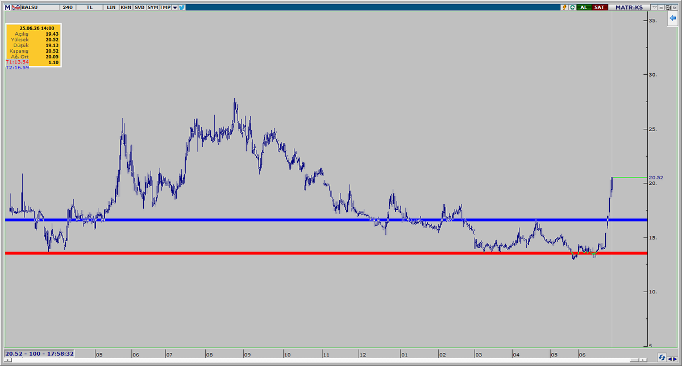Click the 10. price axis label
682x366 pixels.
click(654, 292)
